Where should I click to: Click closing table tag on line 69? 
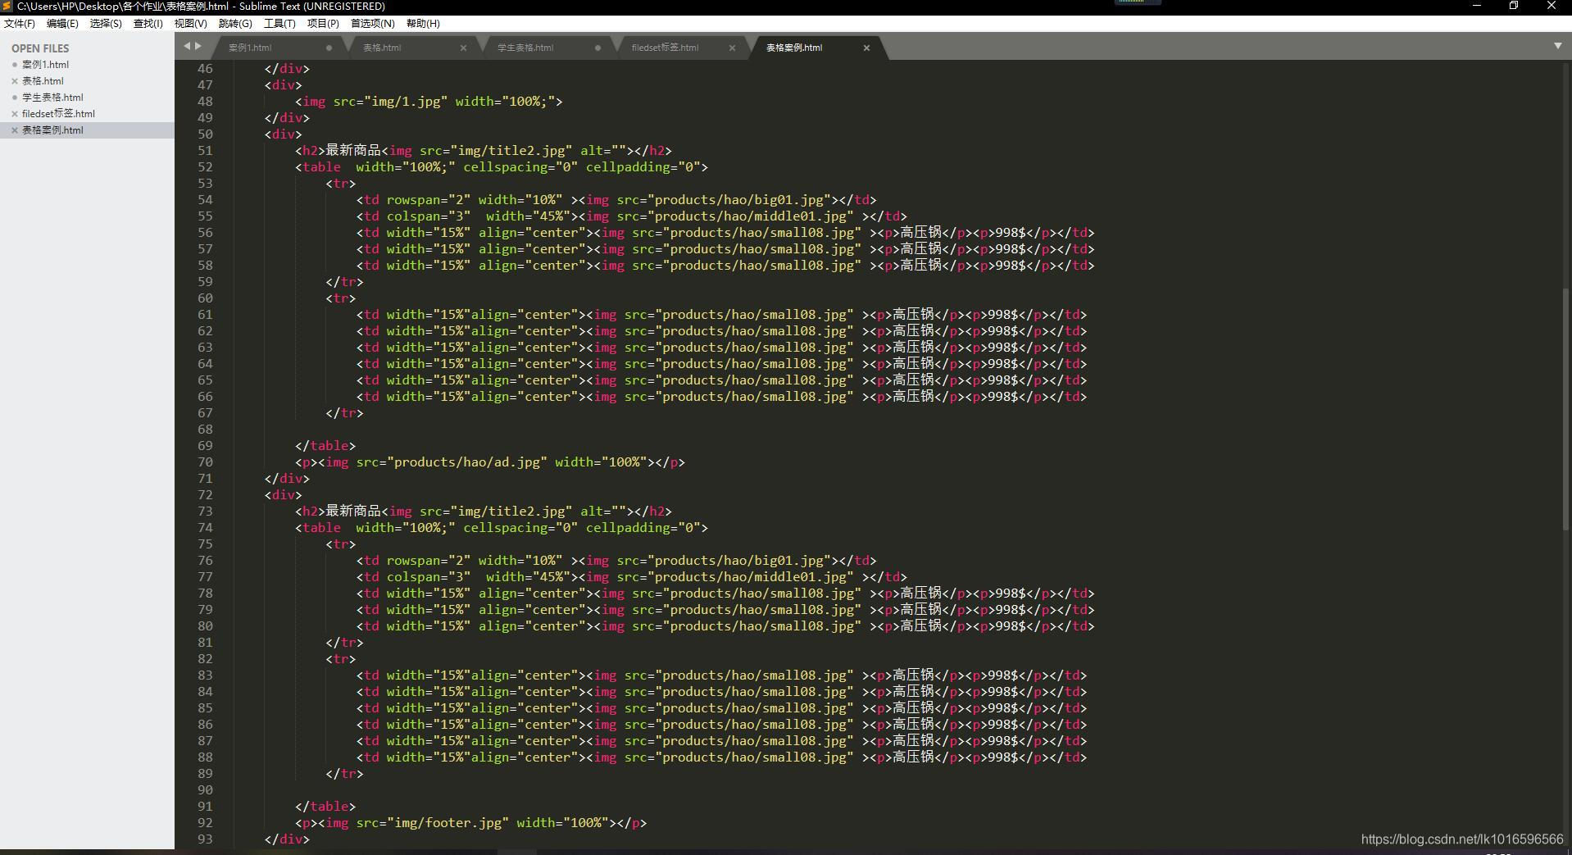(x=325, y=446)
